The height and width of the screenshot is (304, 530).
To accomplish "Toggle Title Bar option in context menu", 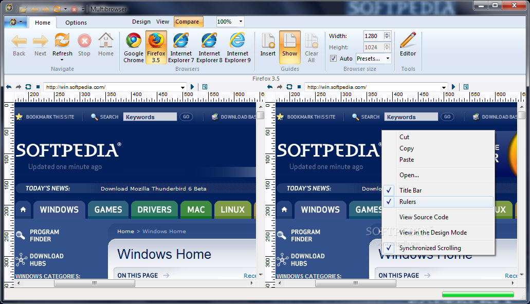I will click(x=438, y=191).
